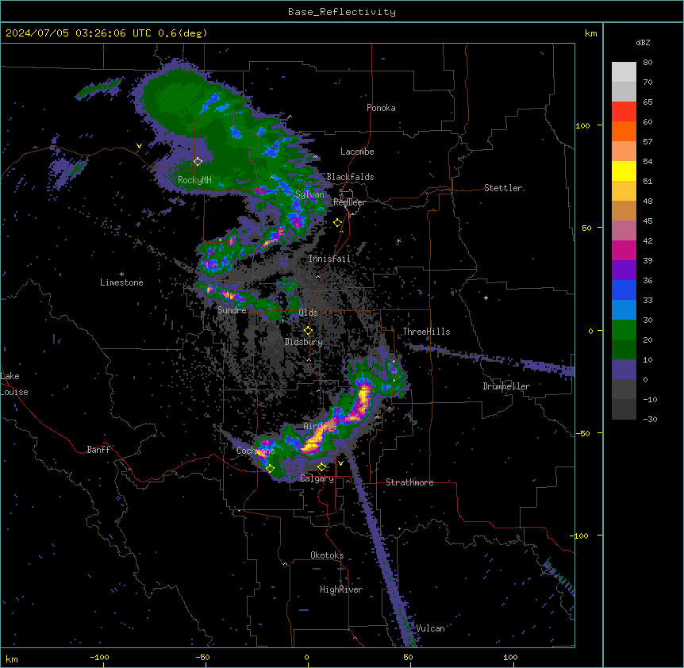Click the yellow diamond marker near Didsbury
Viewport: 684px width, 668px height.
(x=308, y=331)
